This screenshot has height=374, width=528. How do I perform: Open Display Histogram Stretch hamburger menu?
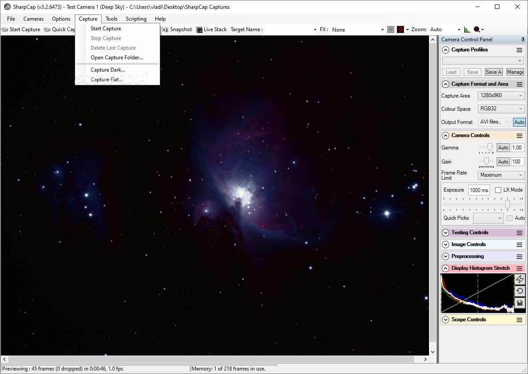(520, 269)
